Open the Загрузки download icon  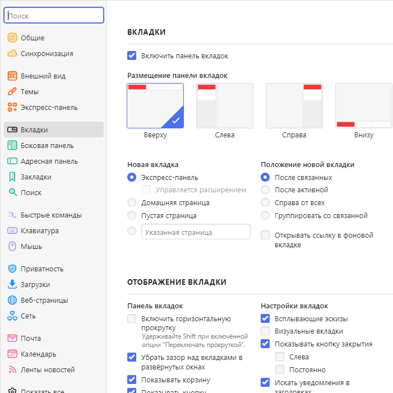click(12, 285)
